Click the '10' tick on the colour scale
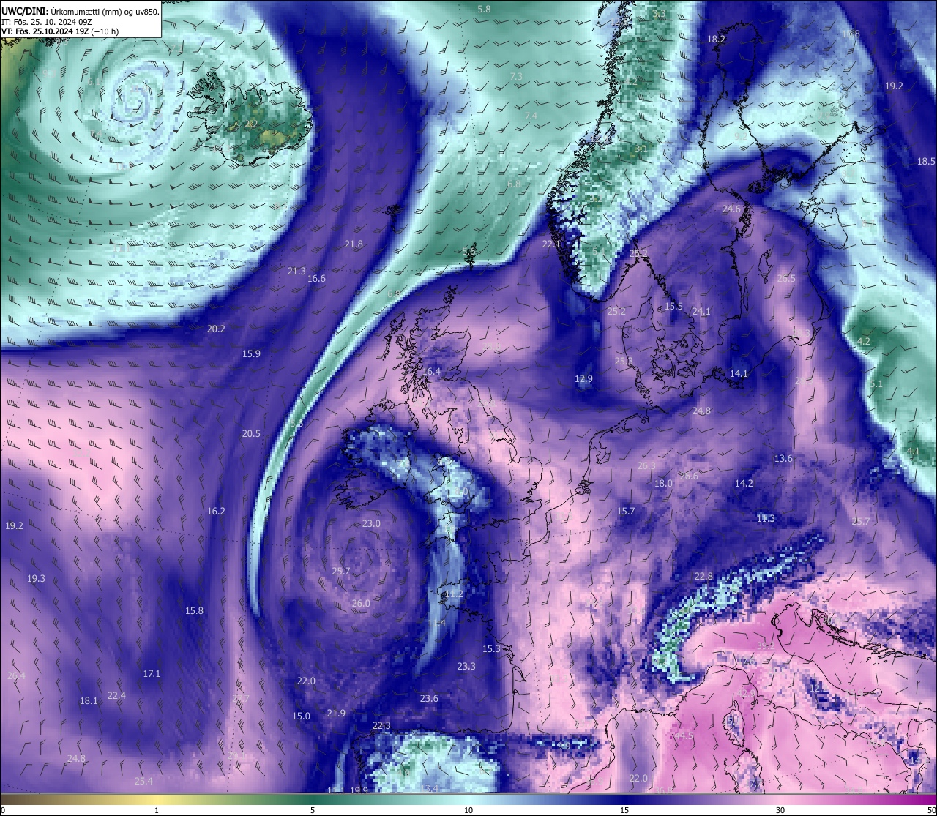 468,810
